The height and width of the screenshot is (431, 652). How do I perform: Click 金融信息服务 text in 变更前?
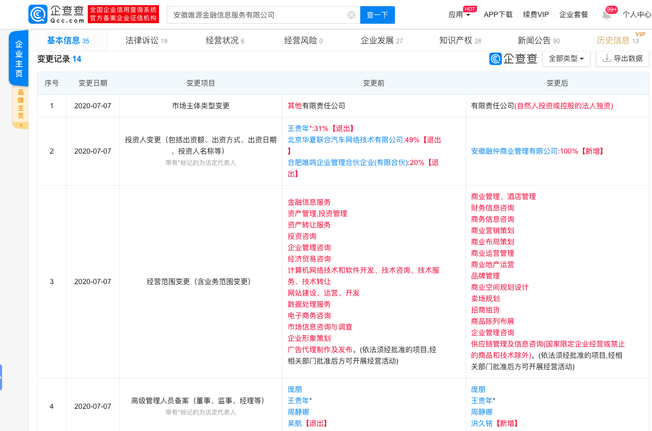[309, 202]
